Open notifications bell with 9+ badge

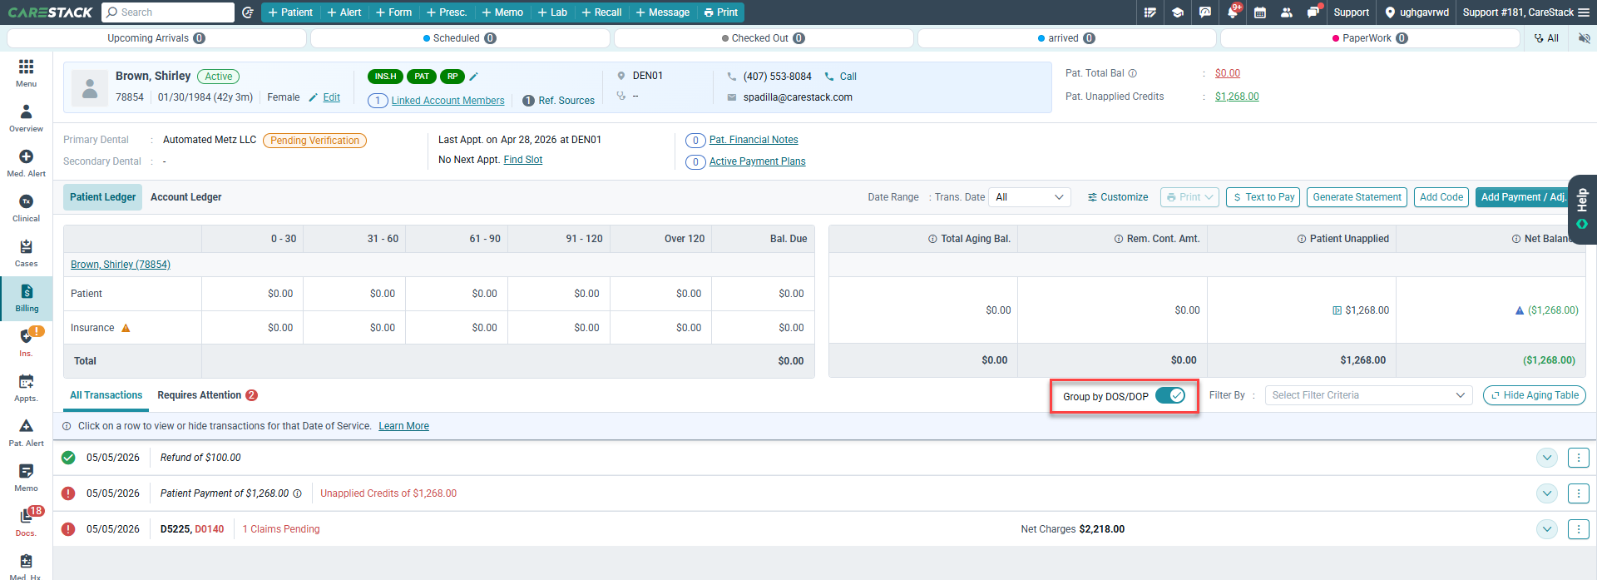coord(1233,12)
